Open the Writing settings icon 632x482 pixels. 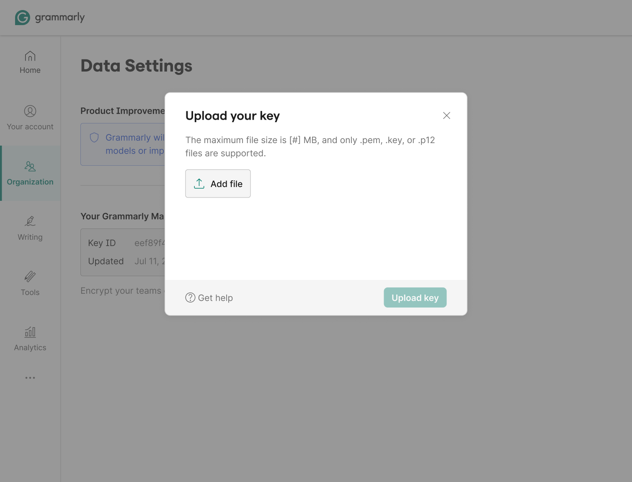point(30,221)
